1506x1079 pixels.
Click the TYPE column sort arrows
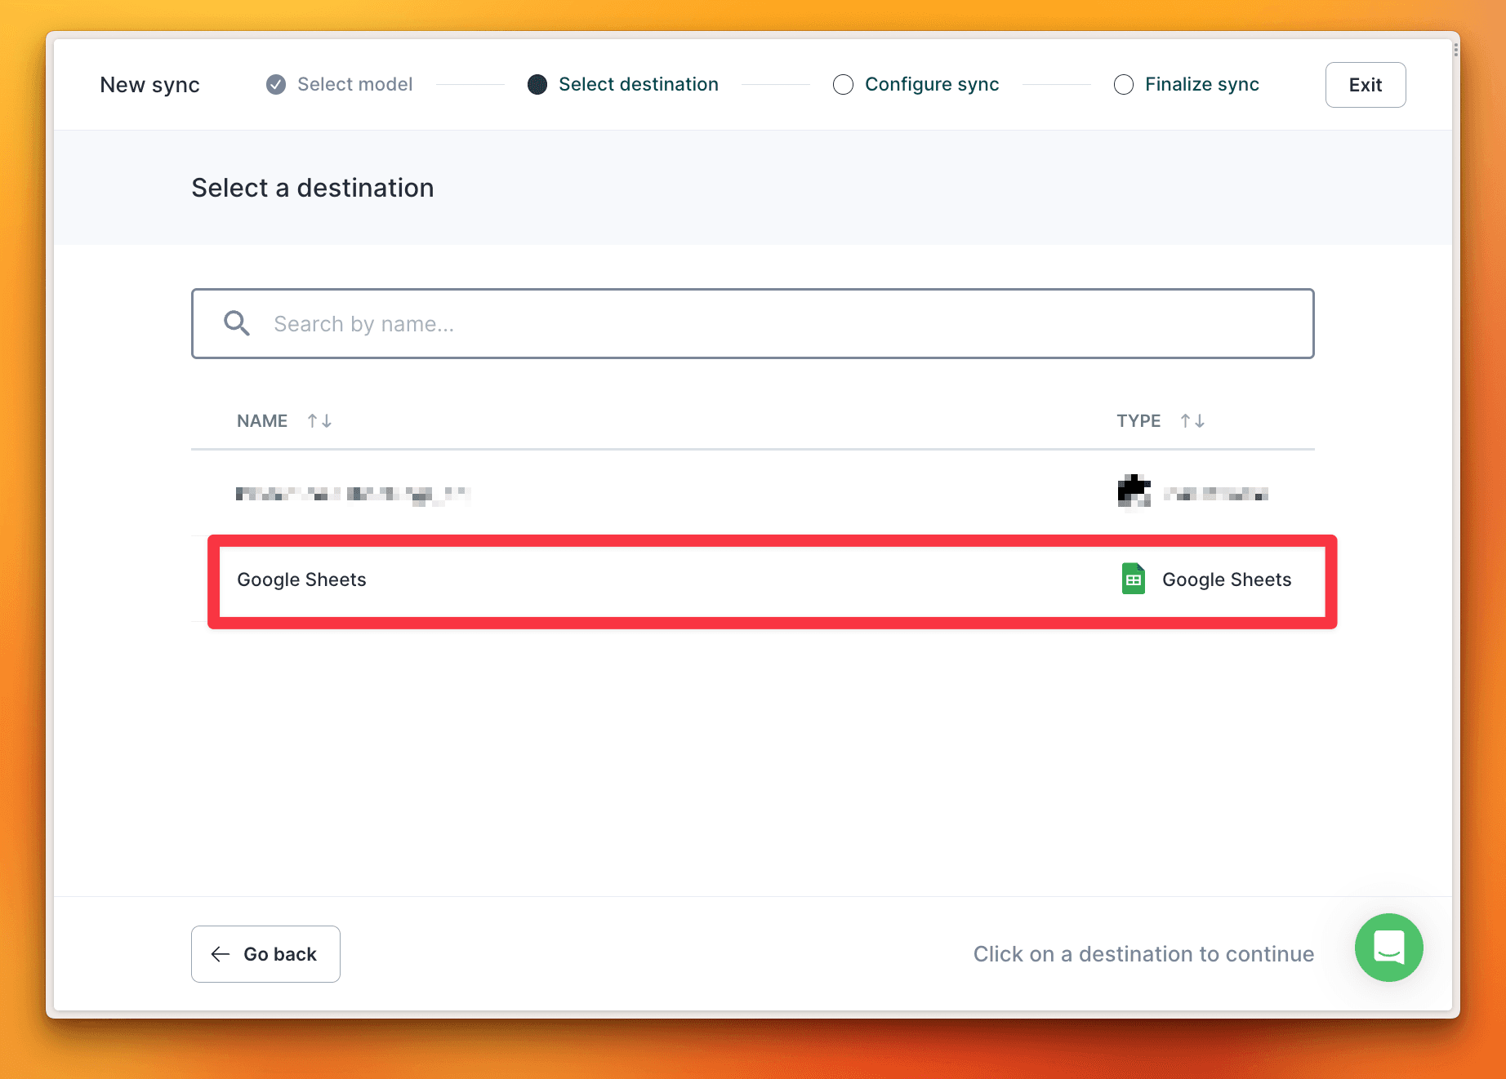[1192, 421]
